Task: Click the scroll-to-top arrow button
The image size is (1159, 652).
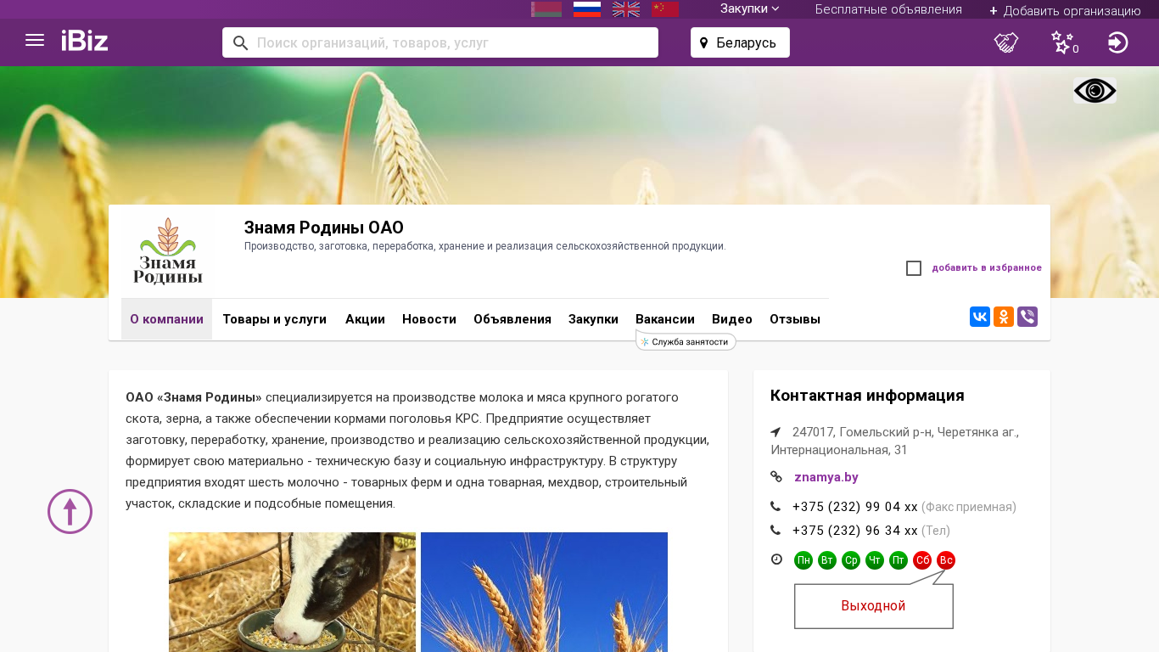Action: (x=70, y=511)
